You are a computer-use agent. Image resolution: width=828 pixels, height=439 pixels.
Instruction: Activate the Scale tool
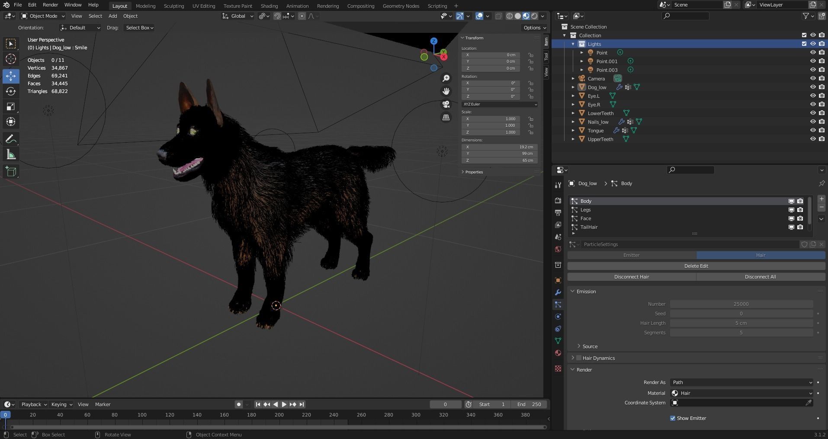point(11,106)
